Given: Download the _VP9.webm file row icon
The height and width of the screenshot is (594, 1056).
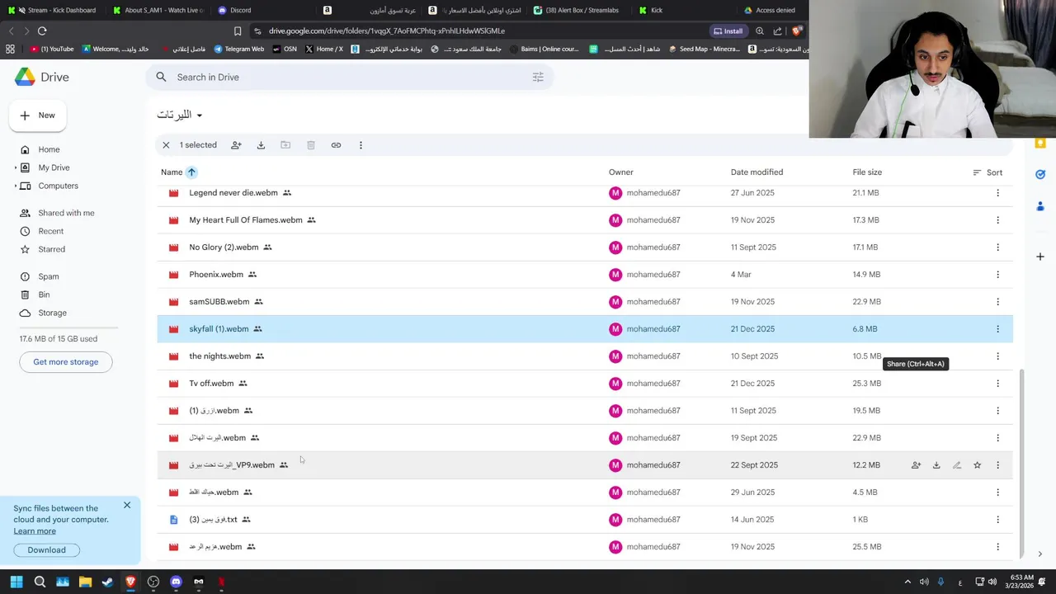Looking at the screenshot, I should click(936, 465).
